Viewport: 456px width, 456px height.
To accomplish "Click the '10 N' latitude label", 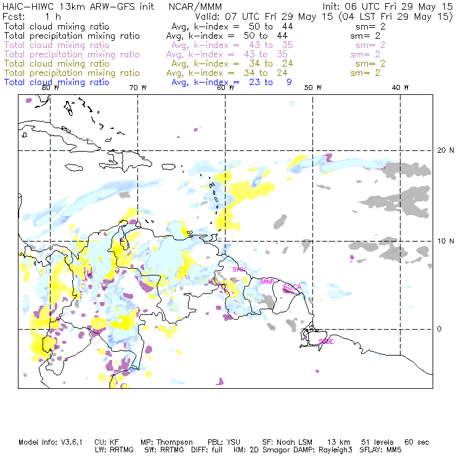I will click(x=446, y=241).
